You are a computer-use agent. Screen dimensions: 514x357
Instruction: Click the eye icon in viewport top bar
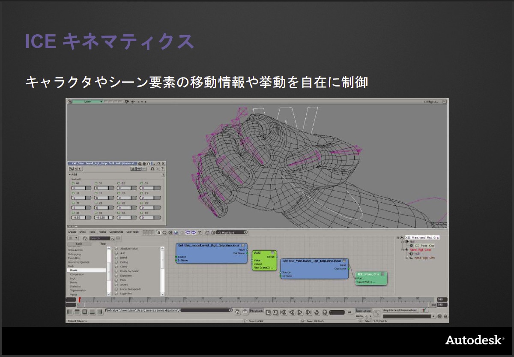click(x=133, y=102)
